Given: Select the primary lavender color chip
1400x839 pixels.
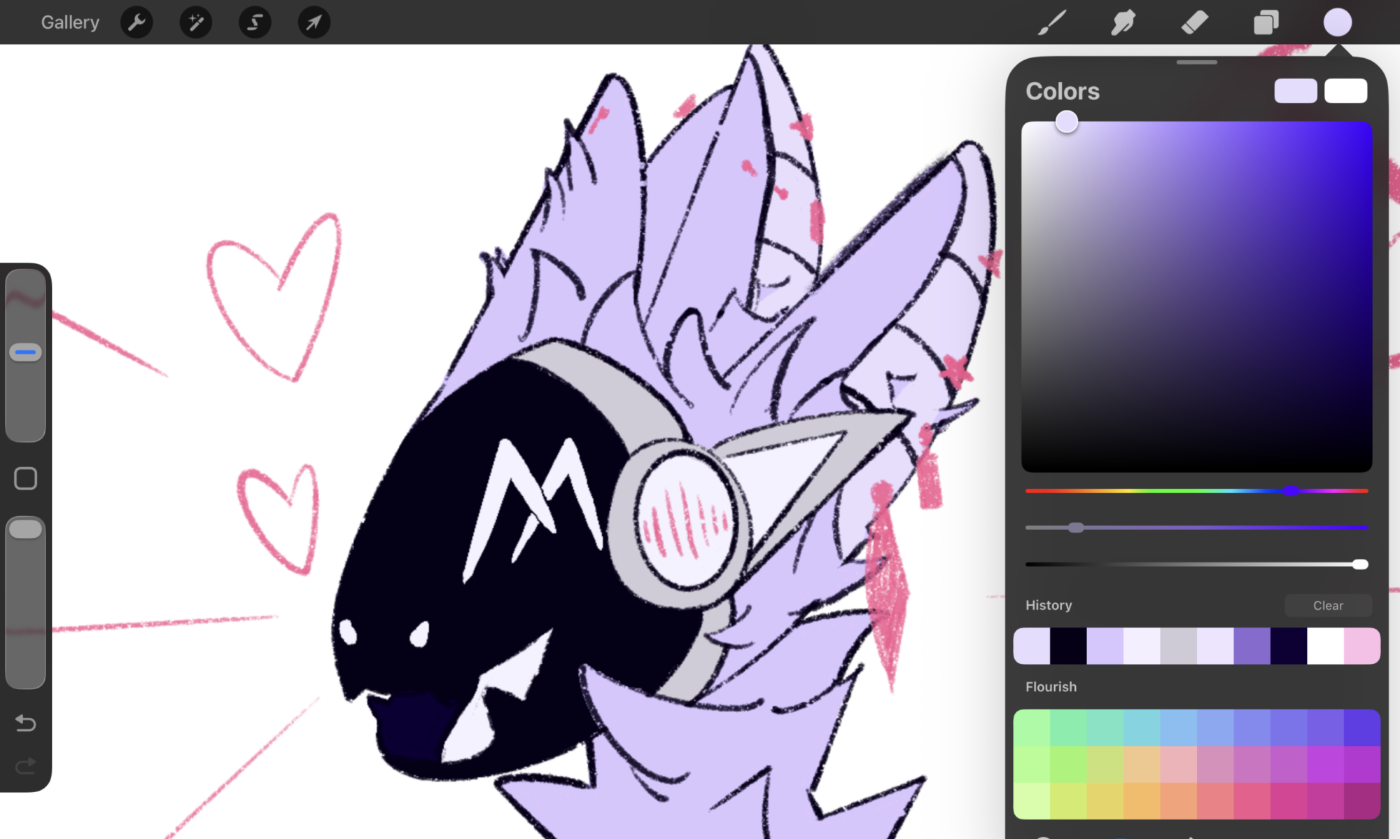Looking at the screenshot, I should tap(1295, 91).
